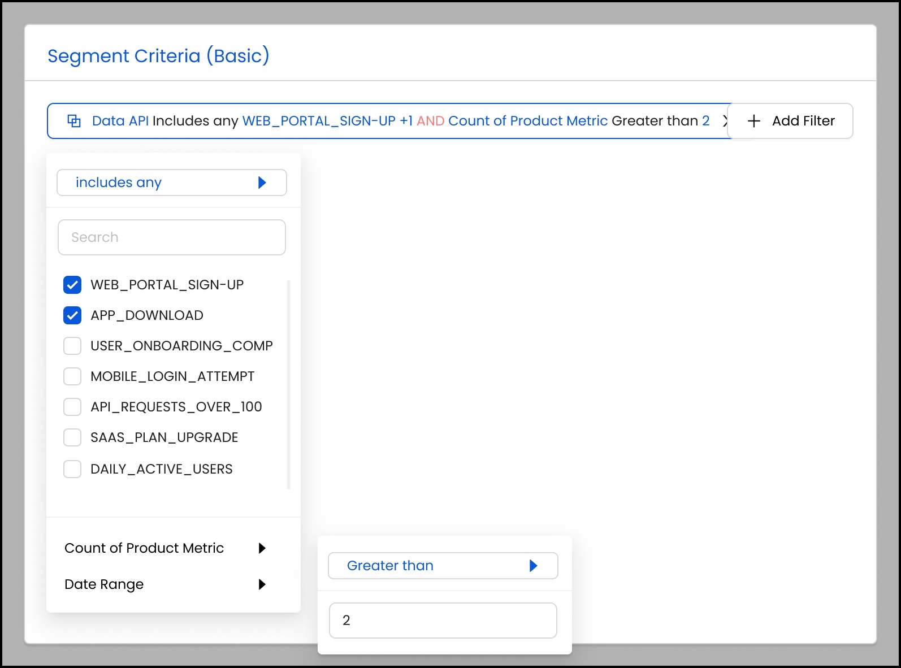This screenshot has height=668, width=901.
Task: Enable the USER_ONBOARDING_COMP checkbox
Action: pyautogui.click(x=72, y=346)
